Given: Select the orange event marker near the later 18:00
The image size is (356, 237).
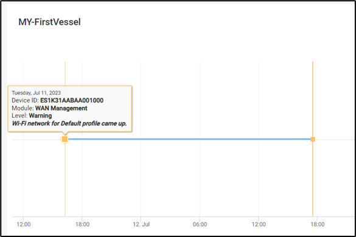Looking at the screenshot, I should (313, 139).
